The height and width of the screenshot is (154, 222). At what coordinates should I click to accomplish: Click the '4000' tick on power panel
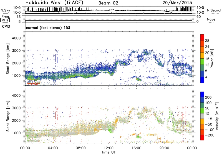[x=16, y=38]
